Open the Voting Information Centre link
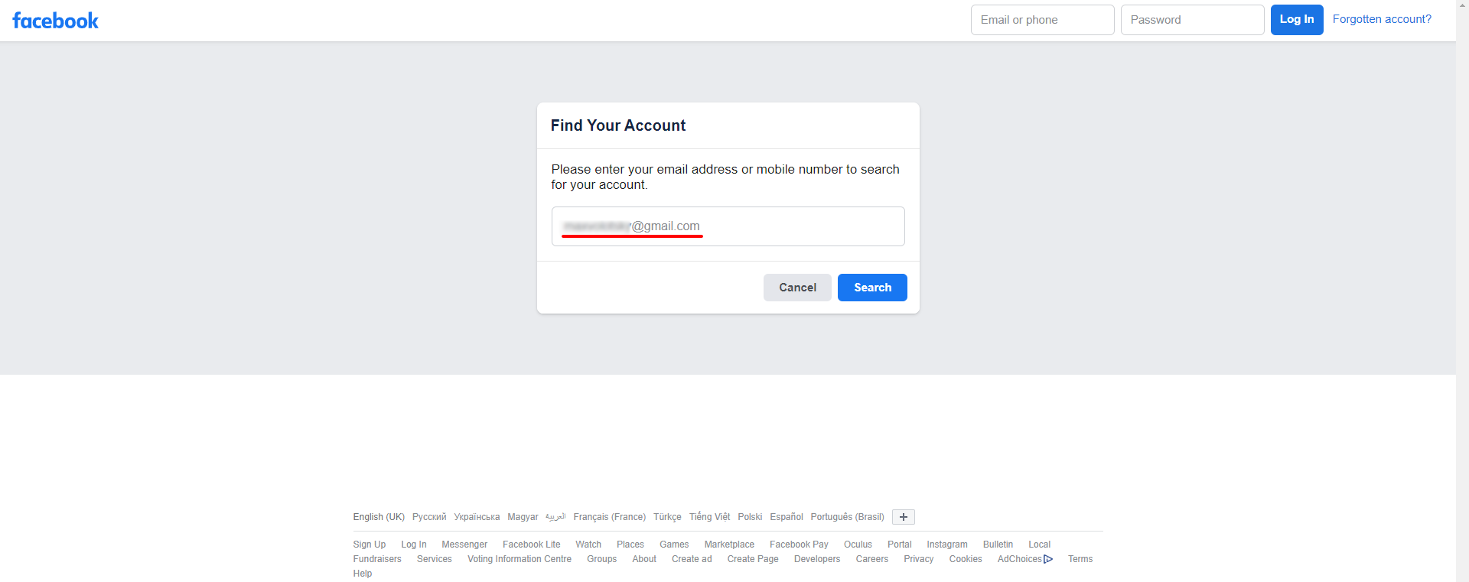 click(x=520, y=559)
